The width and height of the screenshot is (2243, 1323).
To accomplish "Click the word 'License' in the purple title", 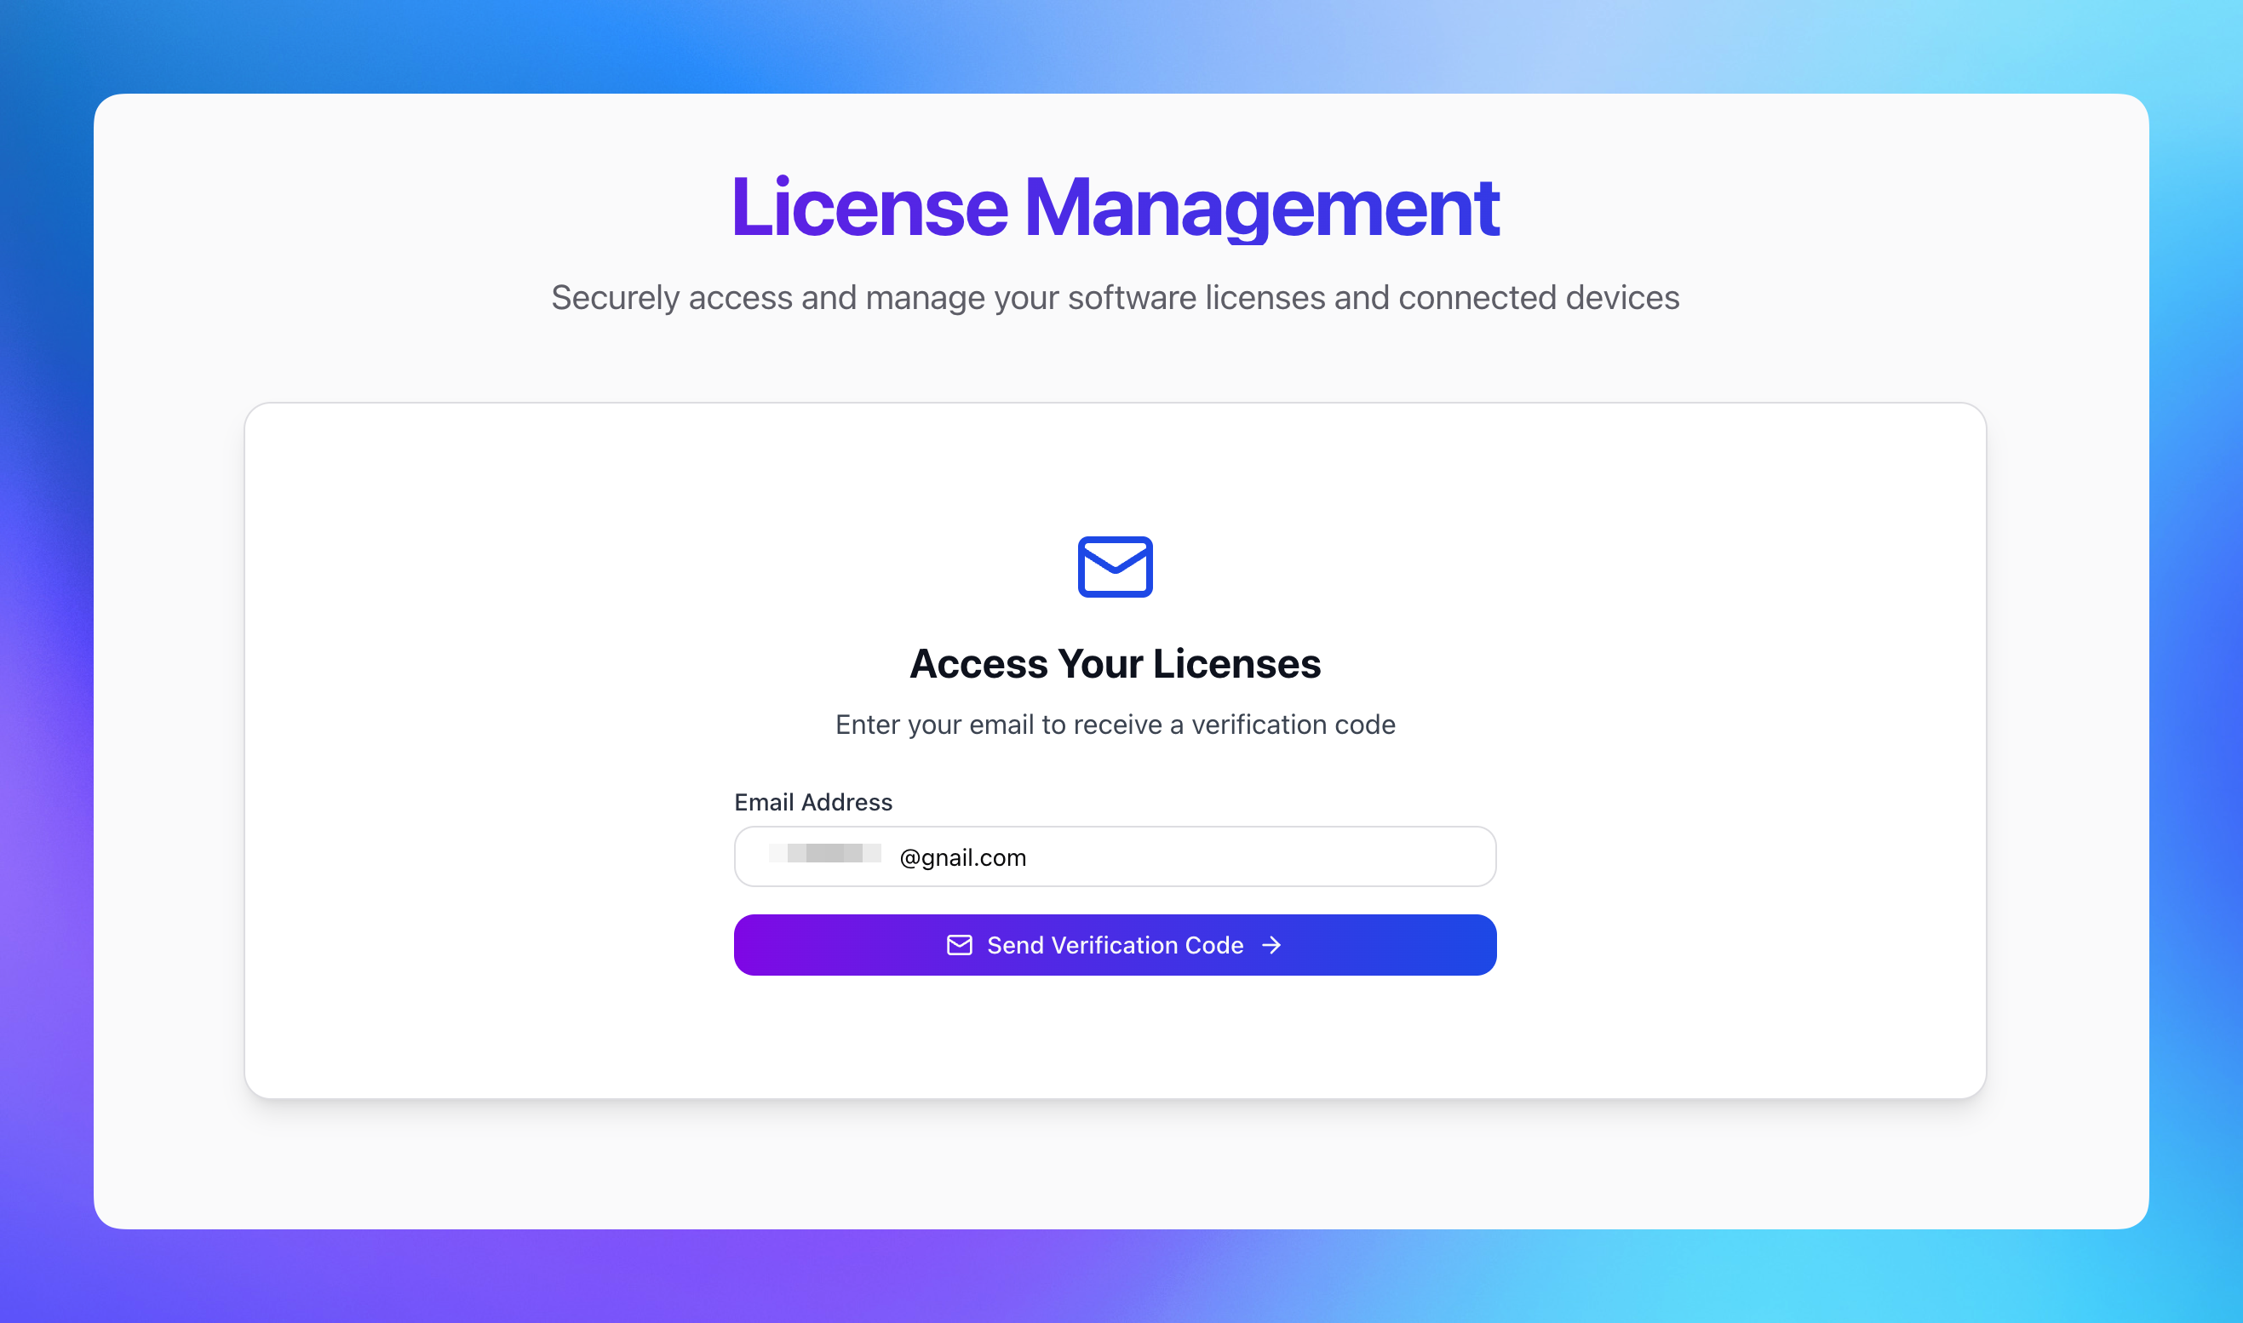I will [x=869, y=207].
